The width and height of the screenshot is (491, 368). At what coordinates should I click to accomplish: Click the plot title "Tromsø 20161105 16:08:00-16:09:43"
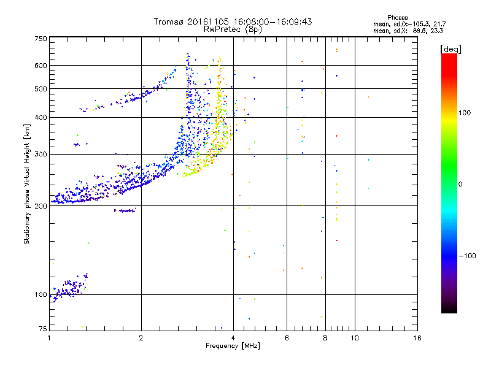(x=233, y=21)
